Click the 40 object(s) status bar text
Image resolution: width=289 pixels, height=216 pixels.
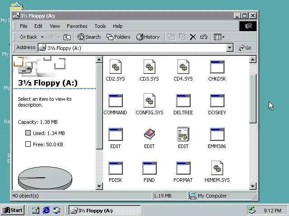click(26, 196)
